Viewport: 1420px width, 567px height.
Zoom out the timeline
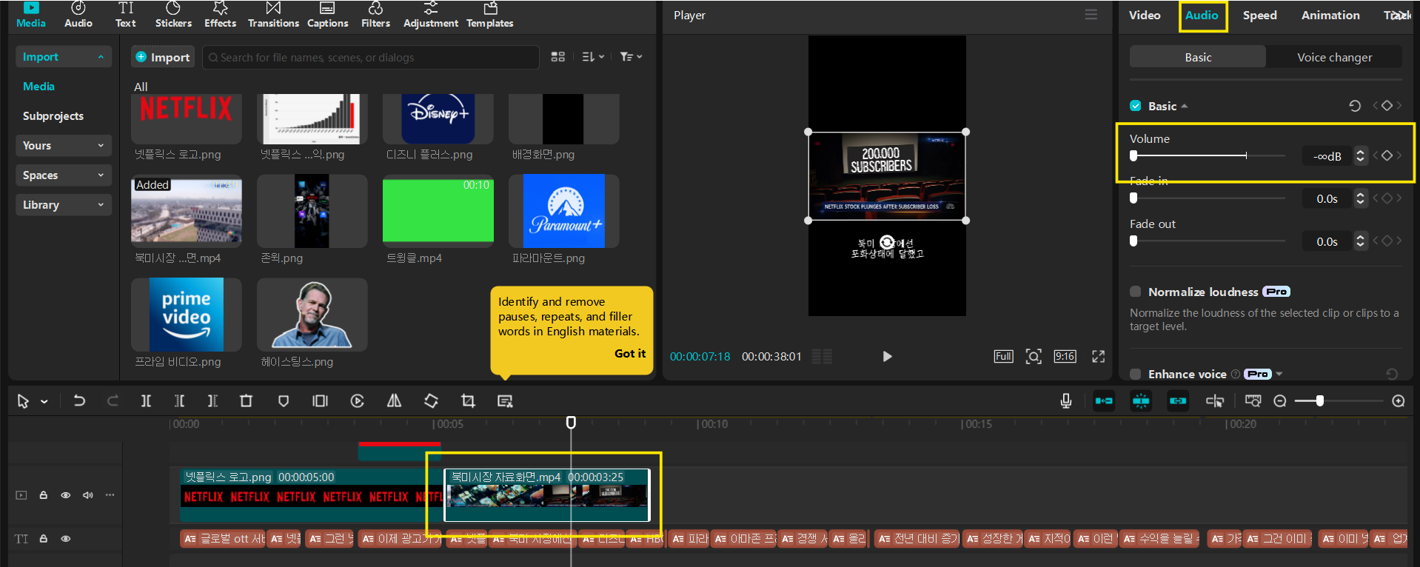pos(1279,400)
